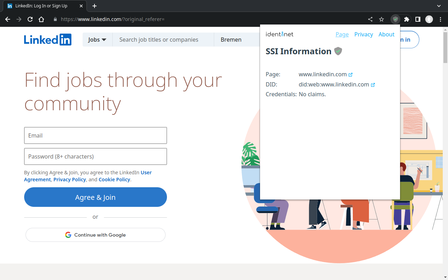Click the Bremen location field
The height and width of the screenshot is (280, 448).
click(x=237, y=40)
